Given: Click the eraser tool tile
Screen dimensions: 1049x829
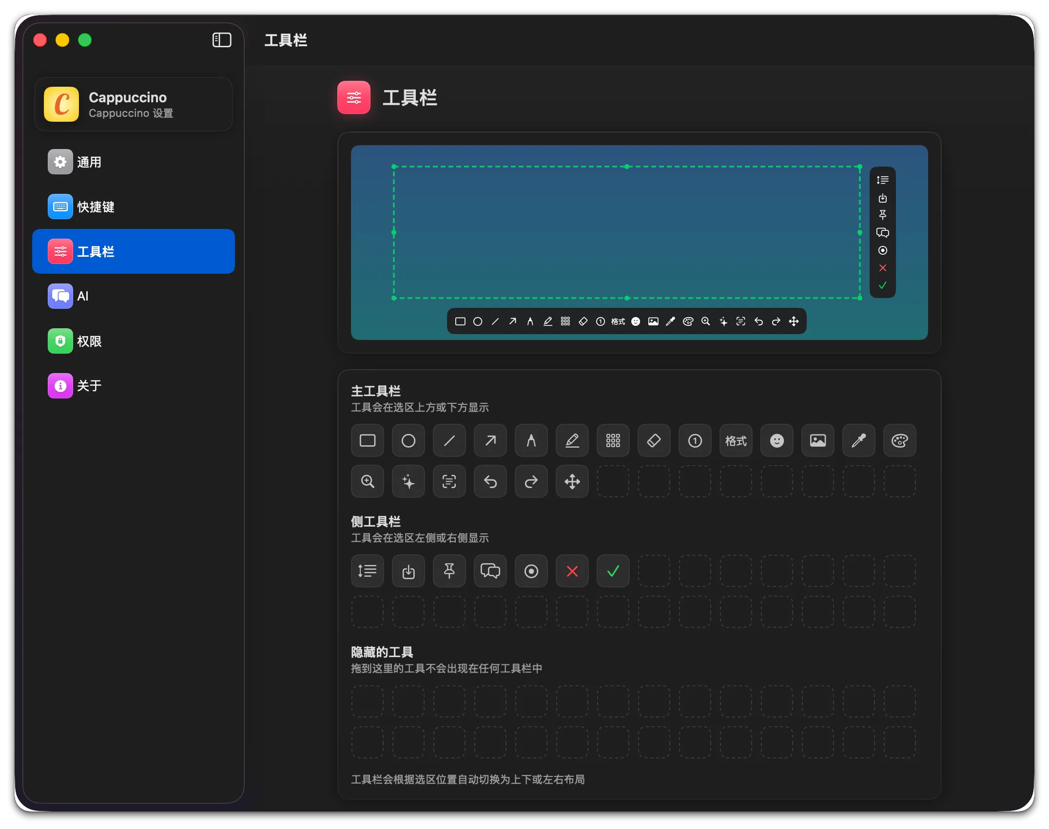Looking at the screenshot, I should coord(654,441).
